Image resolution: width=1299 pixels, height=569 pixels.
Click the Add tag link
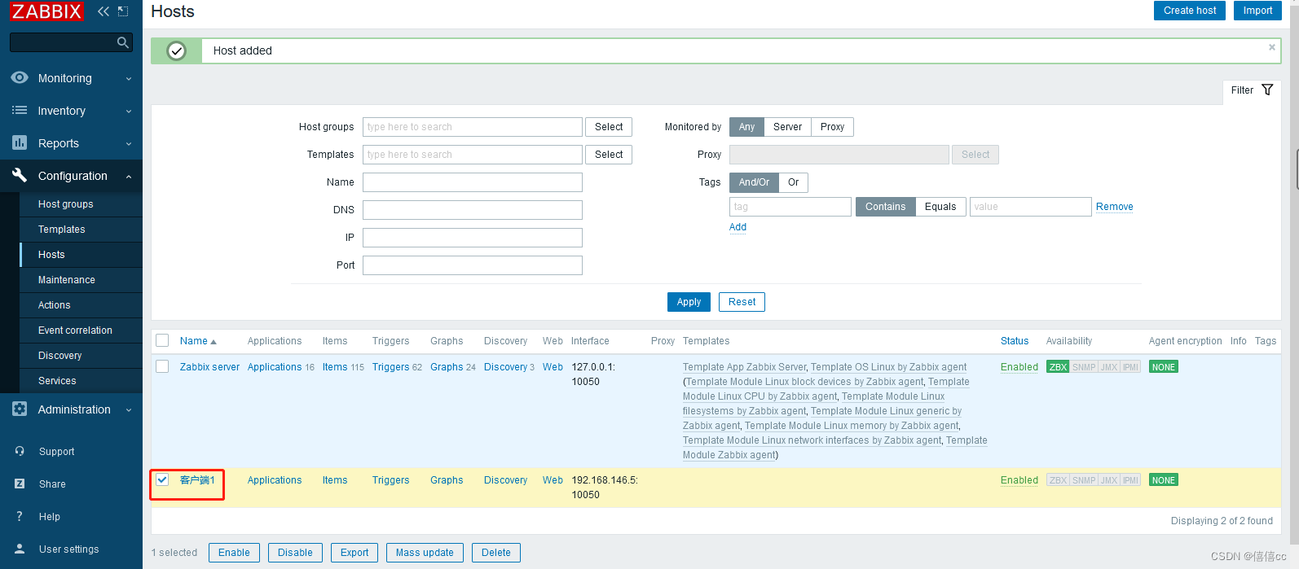[738, 227]
